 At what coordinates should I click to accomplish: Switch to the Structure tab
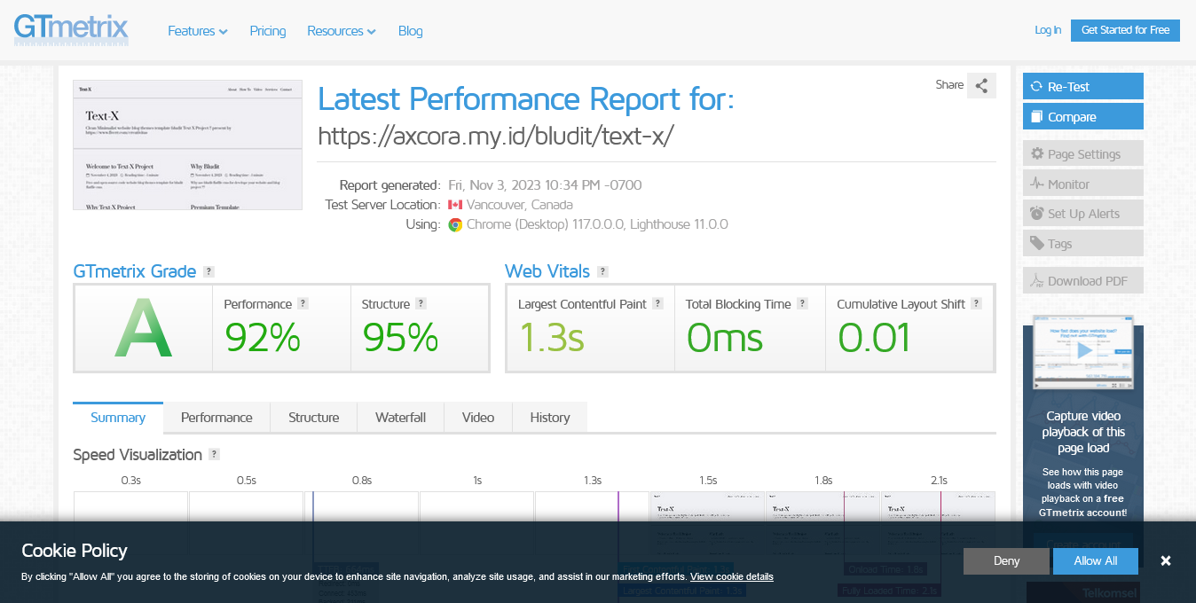click(313, 417)
